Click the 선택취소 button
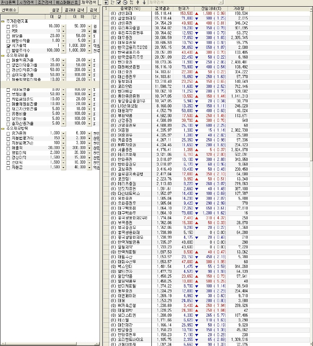This screenshot has width=313, height=346. coord(9,10)
